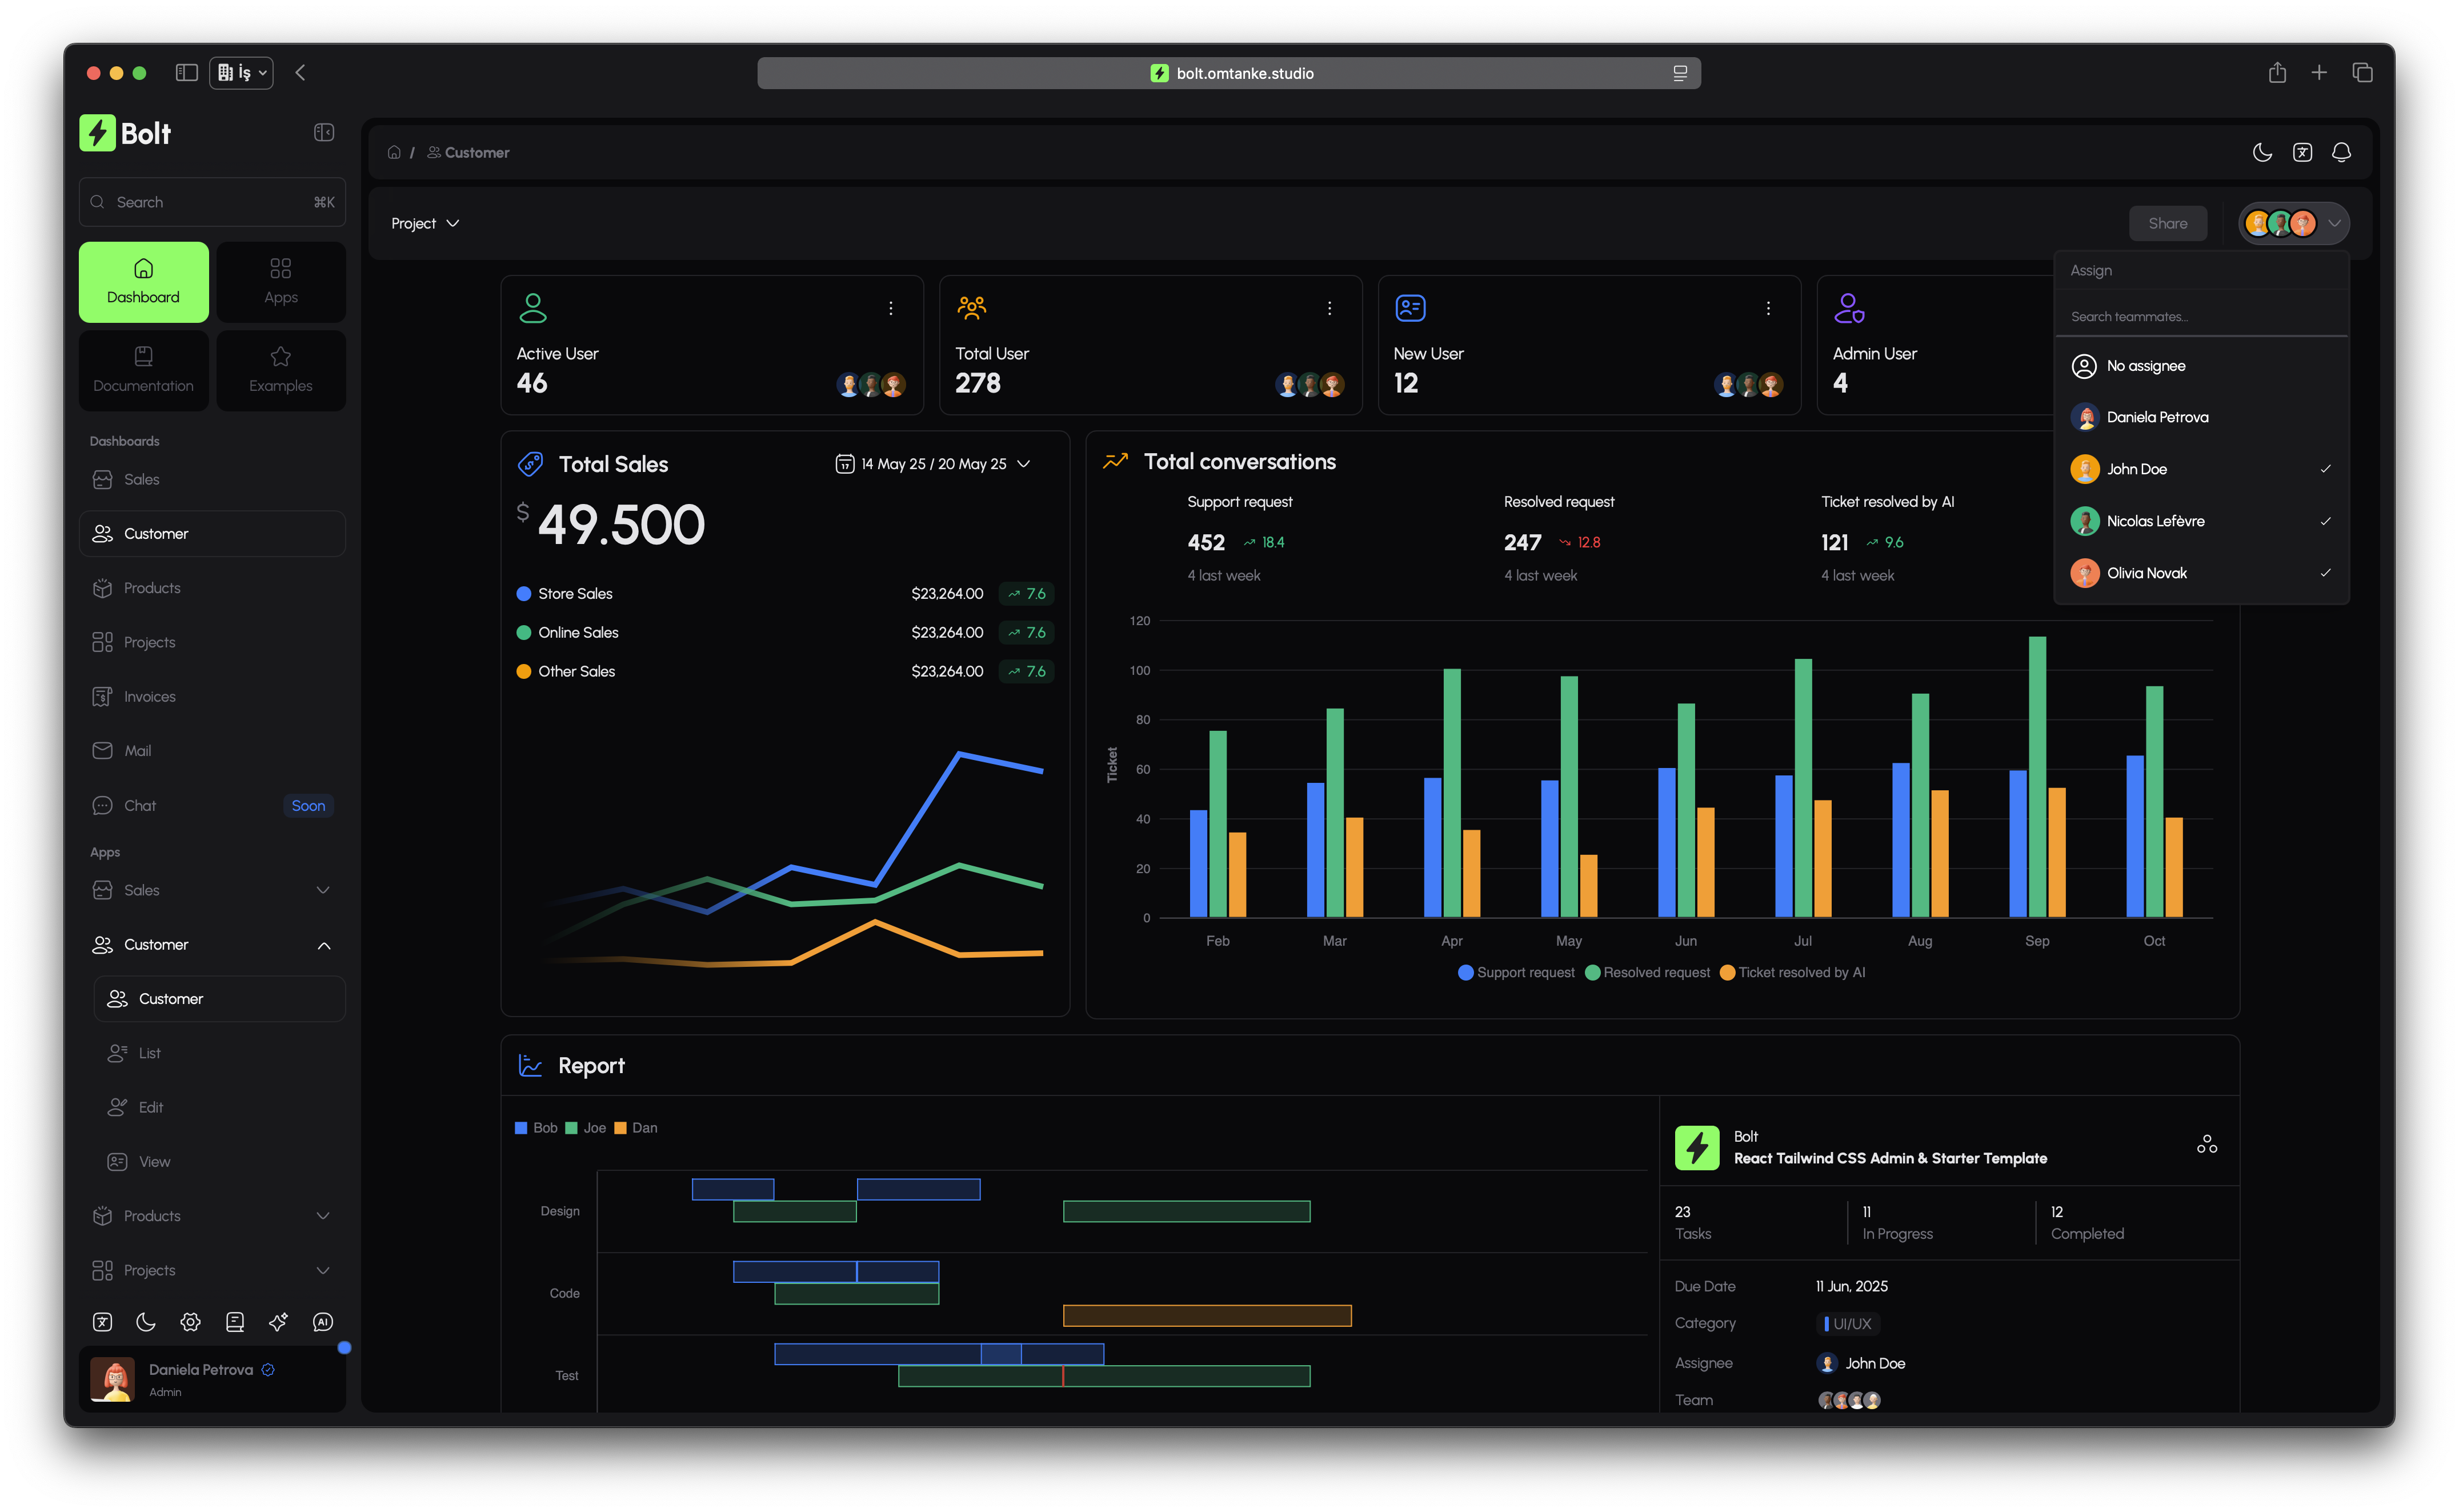
Task: Select the Invoices dashboard icon
Action: point(102,696)
